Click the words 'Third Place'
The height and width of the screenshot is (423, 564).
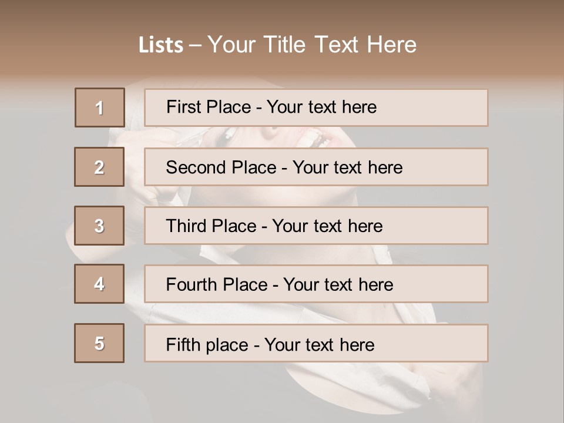click(x=211, y=226)
